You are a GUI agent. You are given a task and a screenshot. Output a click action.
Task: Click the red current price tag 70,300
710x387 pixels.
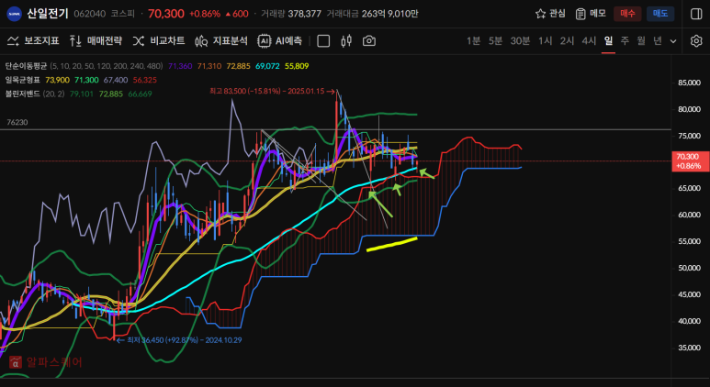[690, 161]
